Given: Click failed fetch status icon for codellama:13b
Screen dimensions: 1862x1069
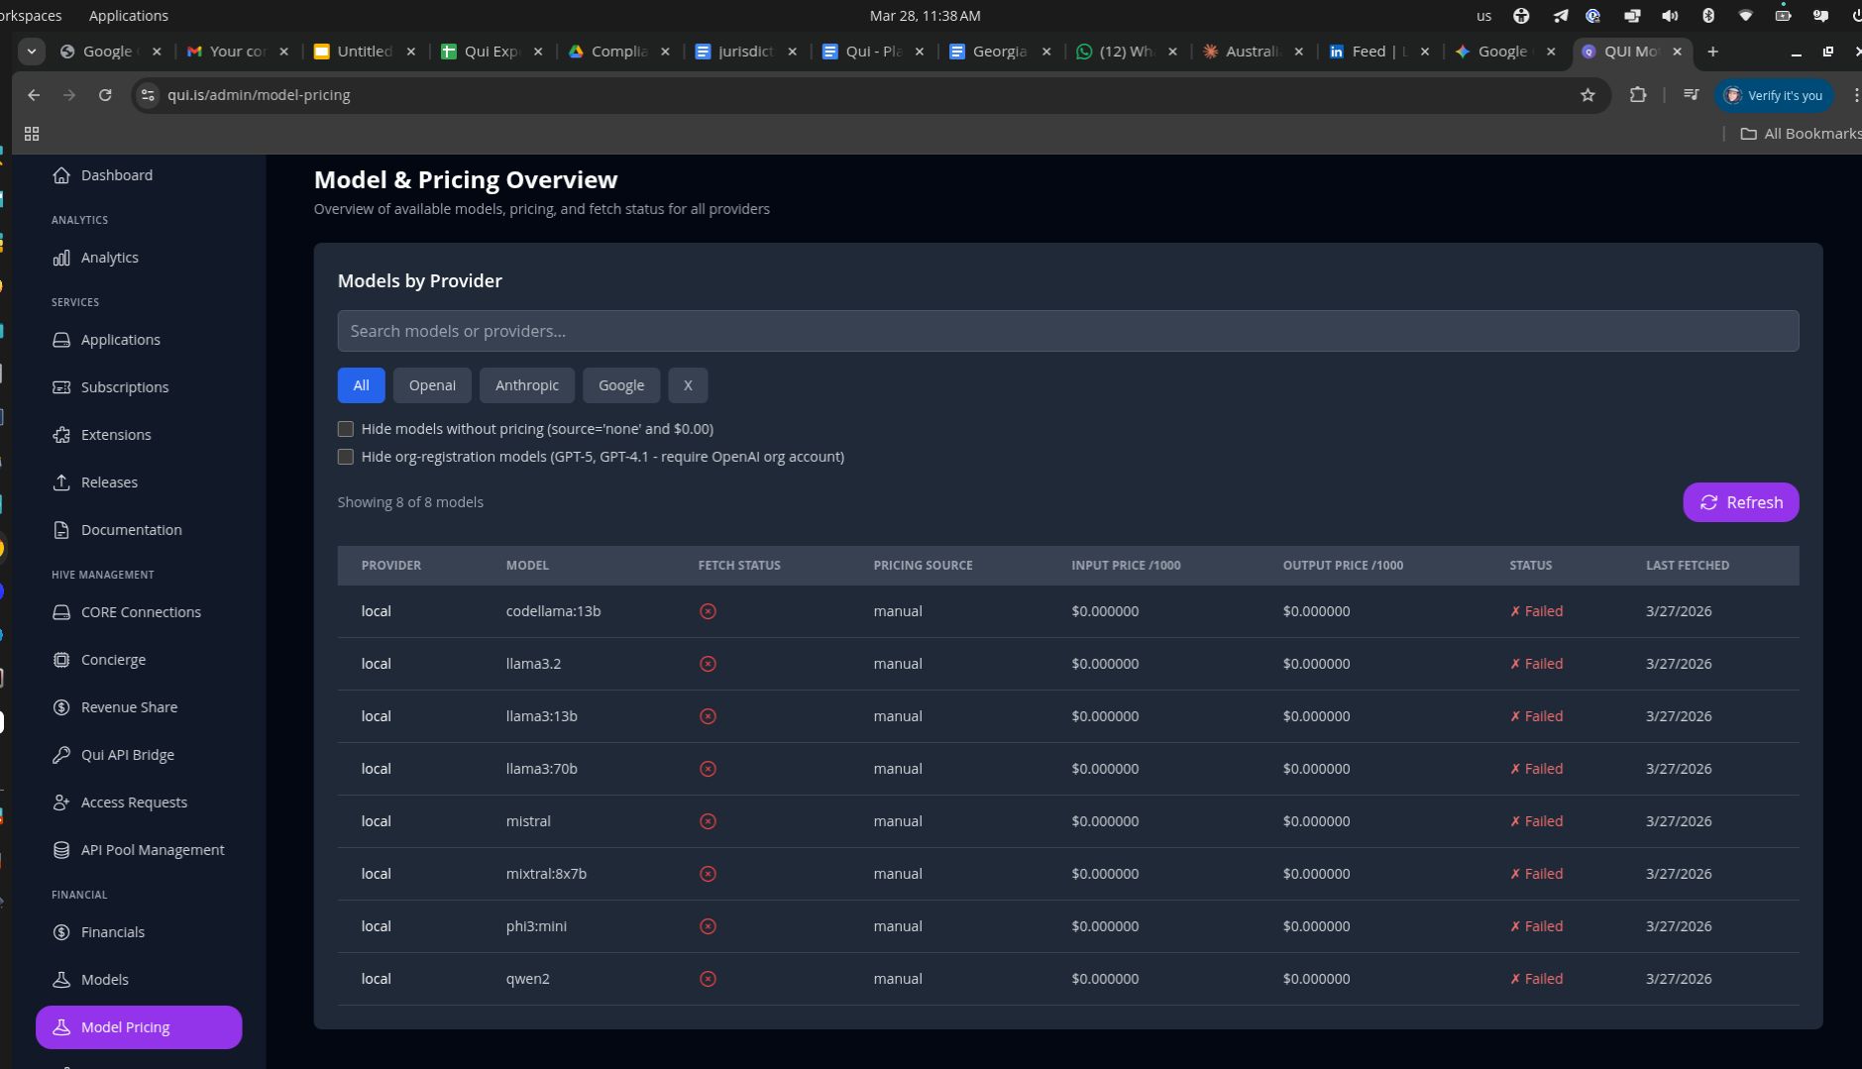Looking at the screenshot, I should (708, 611).
